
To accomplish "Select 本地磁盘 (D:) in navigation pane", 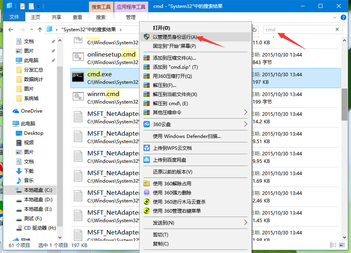I will tap(38, 200).
